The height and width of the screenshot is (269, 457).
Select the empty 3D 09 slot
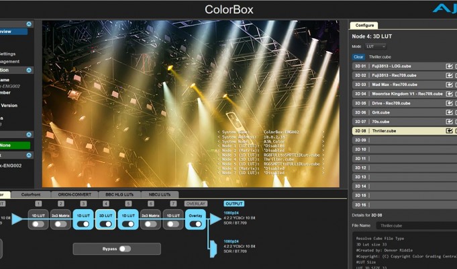point(405,140)
